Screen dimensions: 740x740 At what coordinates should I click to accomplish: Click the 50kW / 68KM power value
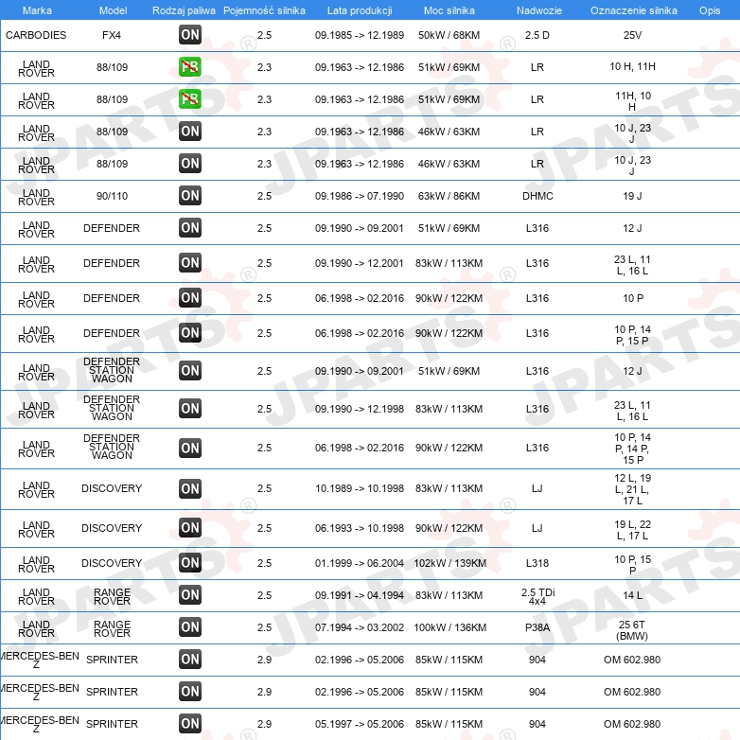(x=449, y=35)
